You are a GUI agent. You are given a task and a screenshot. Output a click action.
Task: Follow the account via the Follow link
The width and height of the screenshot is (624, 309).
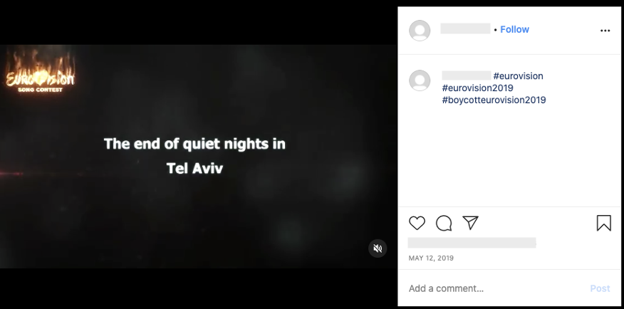click(514, 29)
